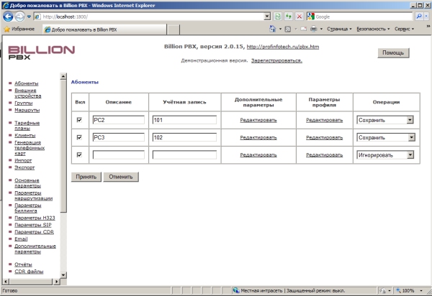Screen dimensions: 432x296
Task: Open a new blank tab
Action: click(x=174, y=29)
